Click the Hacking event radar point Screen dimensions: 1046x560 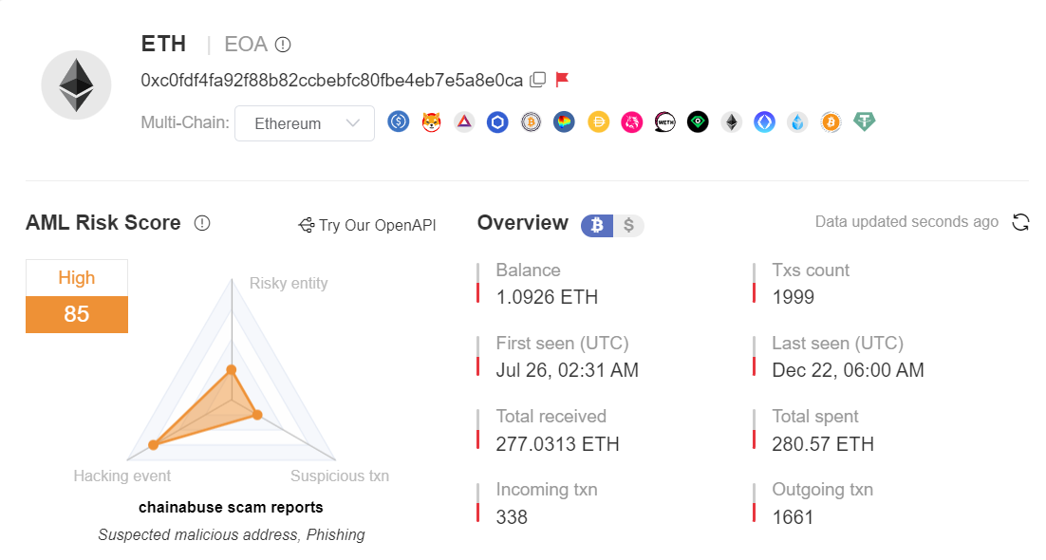153,444
